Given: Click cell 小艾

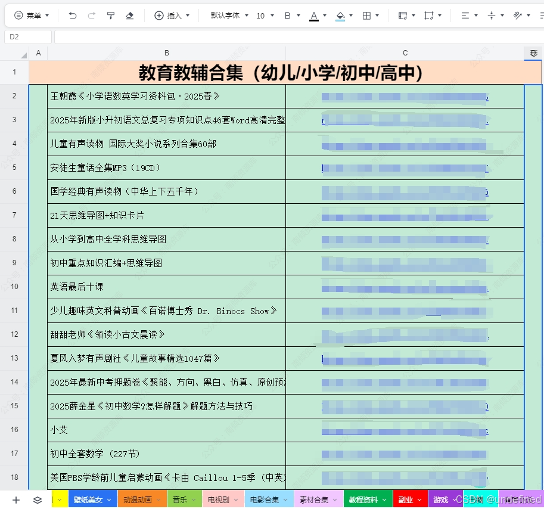Looking at the screenshot, I should [x=166, y=430].
